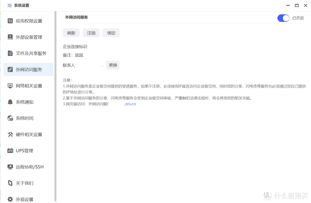Click the 关于我们 logo icon
311x203 pixels.
tap(10, 183)
